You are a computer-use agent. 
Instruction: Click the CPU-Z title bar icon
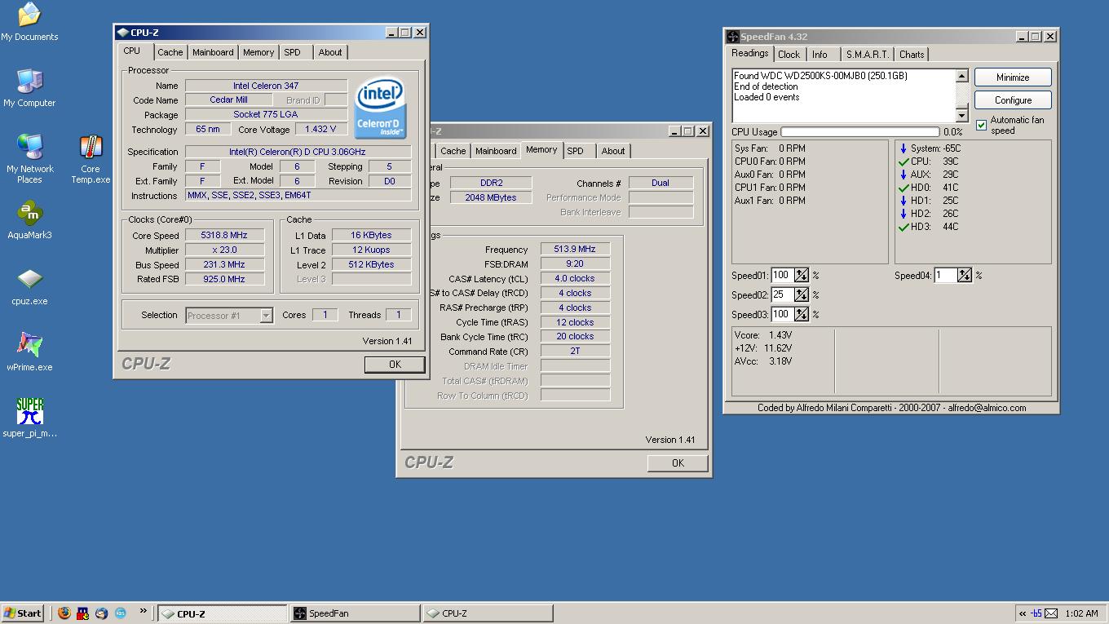pyautogui.click(x=123, y=33)
